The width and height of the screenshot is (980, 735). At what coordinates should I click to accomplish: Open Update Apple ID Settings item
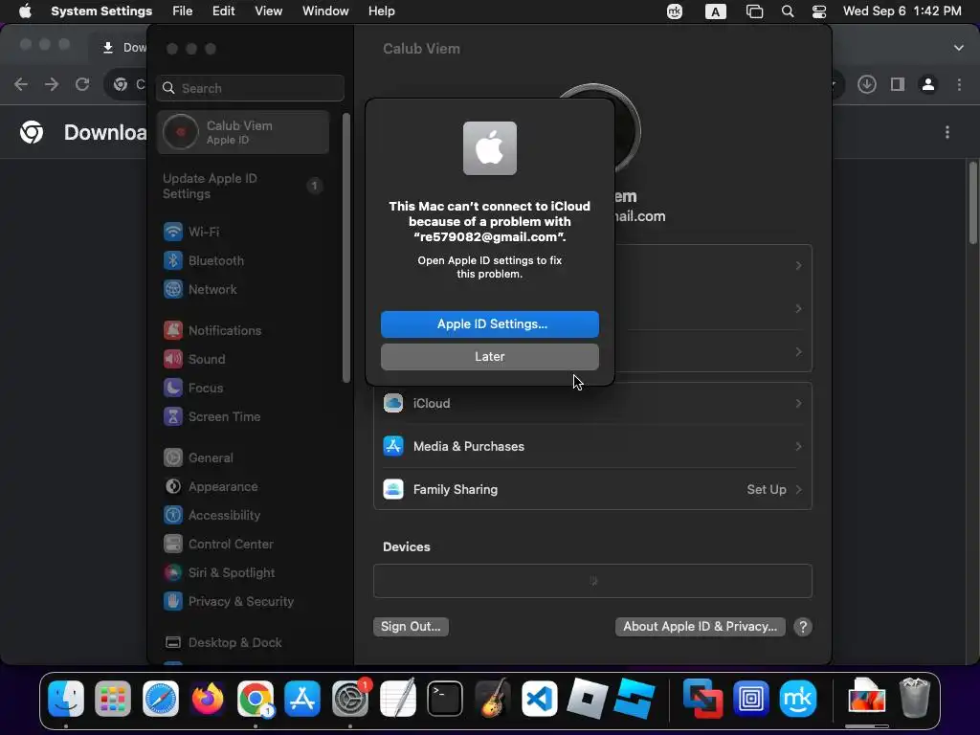point(244,187)
